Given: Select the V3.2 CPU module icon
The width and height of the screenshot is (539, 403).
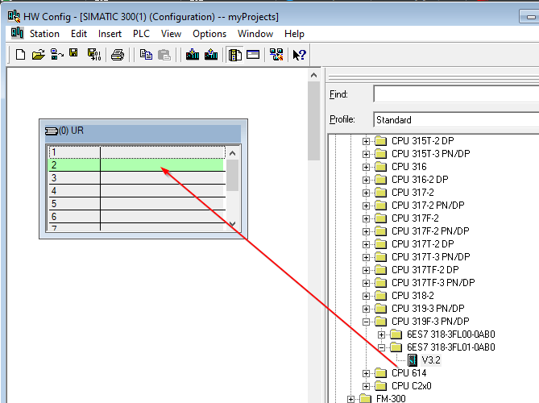Looking at the screenshot, I should [413, 360].
